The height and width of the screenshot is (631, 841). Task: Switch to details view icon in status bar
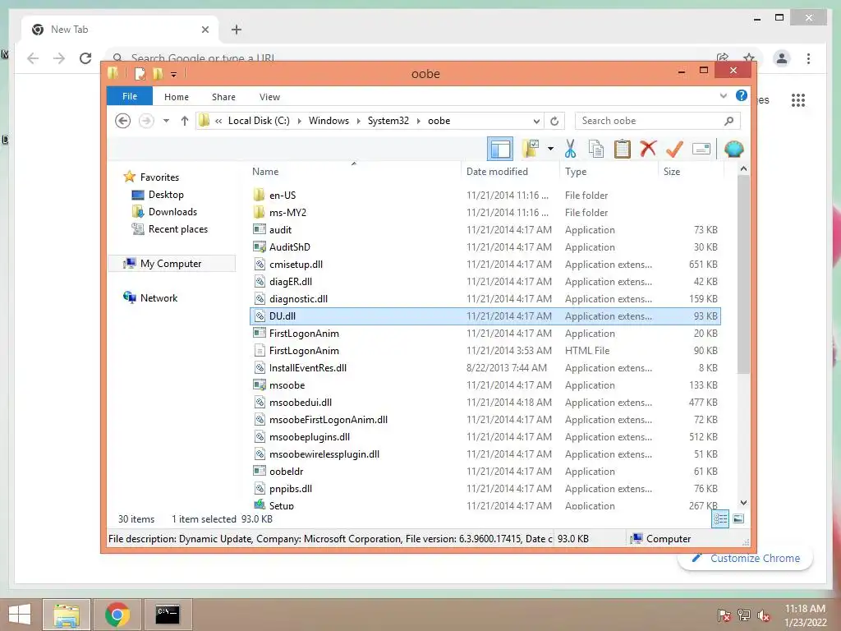(720, 518)
